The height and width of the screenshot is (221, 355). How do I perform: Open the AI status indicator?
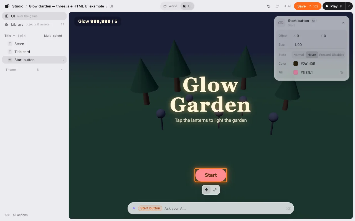(x=287, y=6)
